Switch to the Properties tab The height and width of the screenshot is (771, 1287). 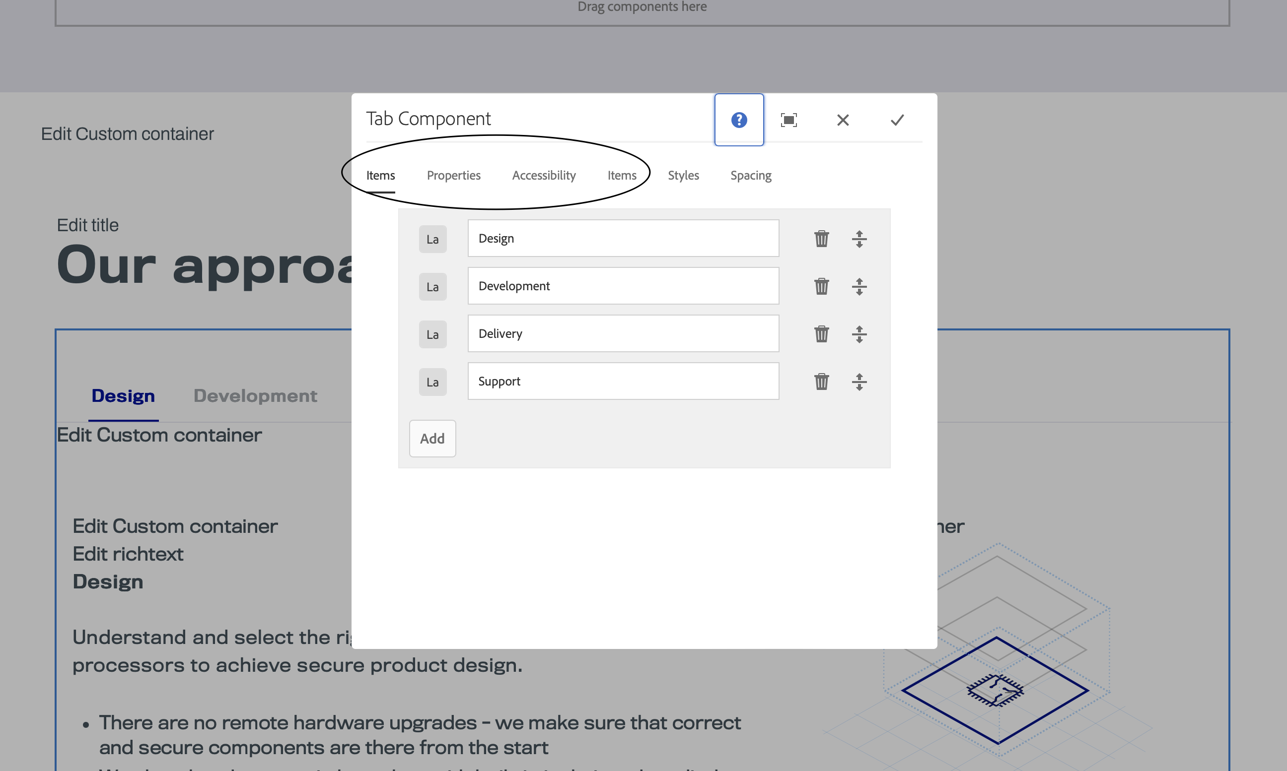point(453,175)
